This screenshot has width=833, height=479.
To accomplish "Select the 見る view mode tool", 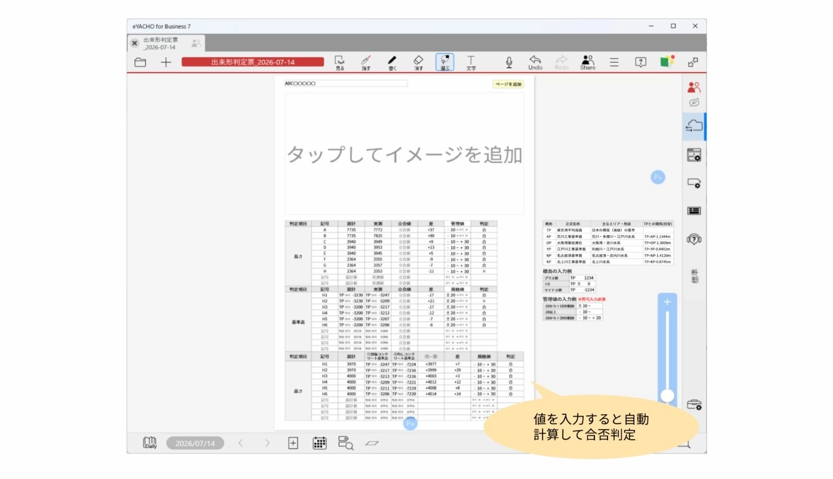I will (340, 62).
